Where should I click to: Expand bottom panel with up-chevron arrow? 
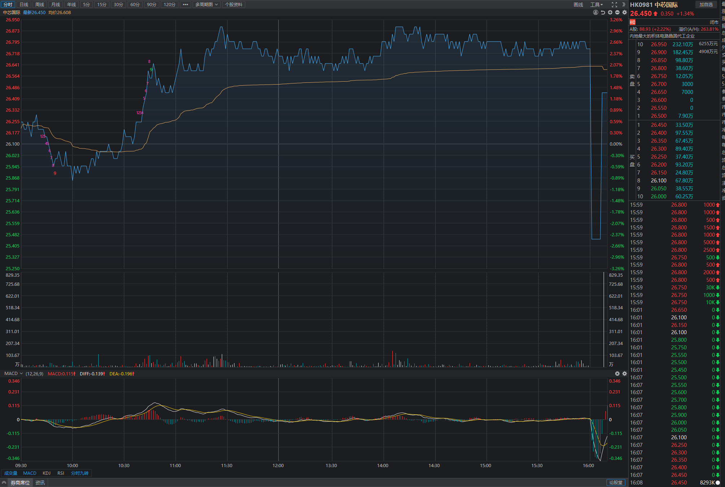[x=4, y=483]
